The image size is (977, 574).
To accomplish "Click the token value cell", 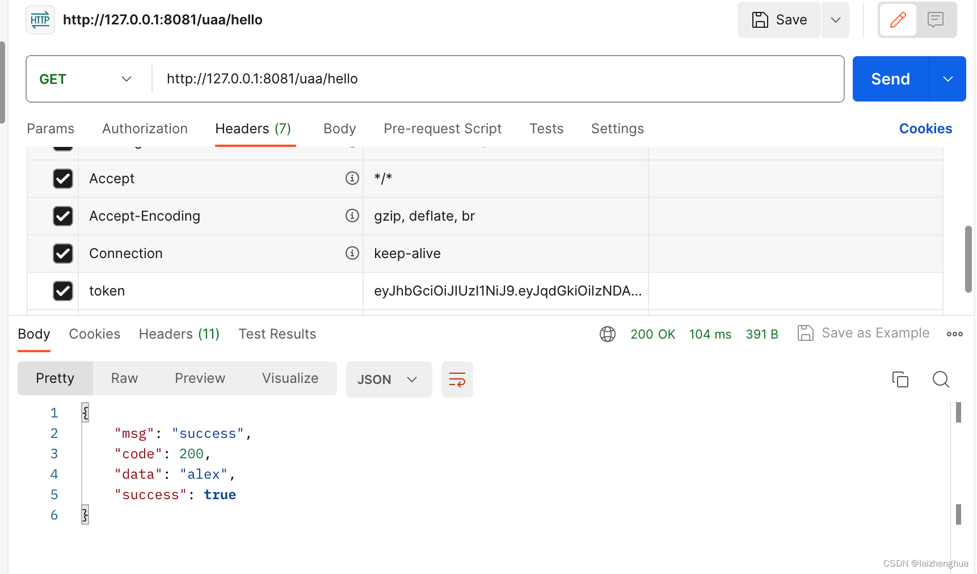I will pyautogui.click(x=506, y=291).
